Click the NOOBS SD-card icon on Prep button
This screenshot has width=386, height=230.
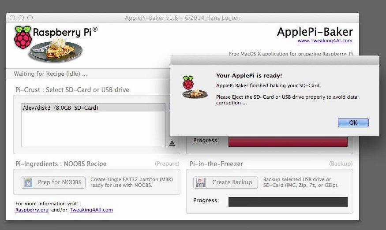pos(28,182)
